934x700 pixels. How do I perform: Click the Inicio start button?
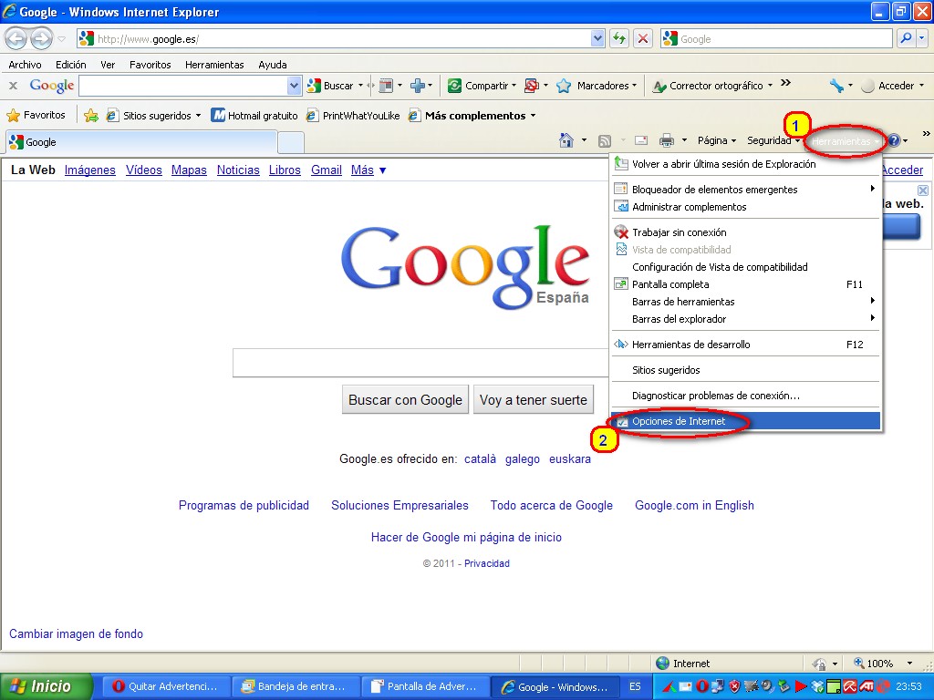(47, 686)
